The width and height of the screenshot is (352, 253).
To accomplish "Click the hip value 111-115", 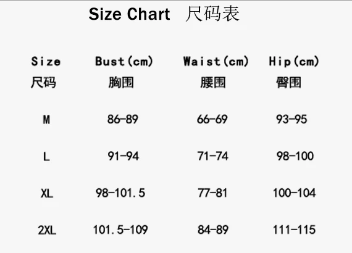I will click(x=295, y=230).
